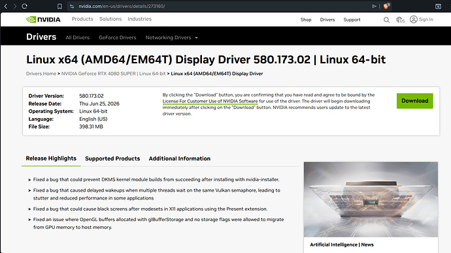Switch to the Supported Products tab

[x=112, y=158]
